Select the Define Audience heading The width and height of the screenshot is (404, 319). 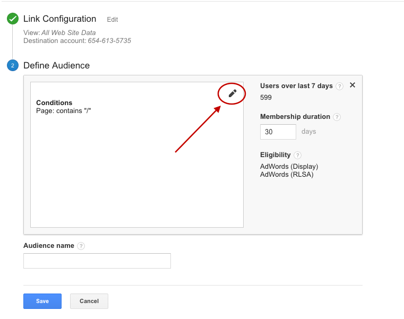(x=56, y=65)
